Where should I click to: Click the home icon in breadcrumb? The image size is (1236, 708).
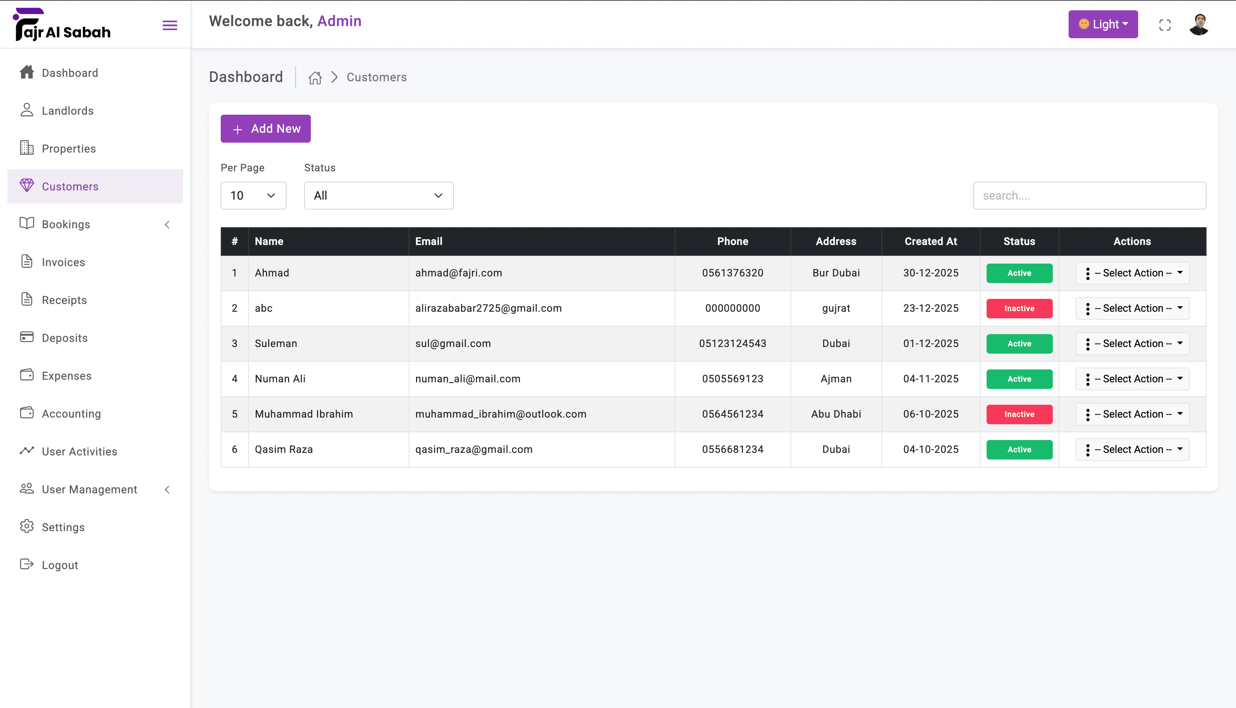tap(315, 77)
